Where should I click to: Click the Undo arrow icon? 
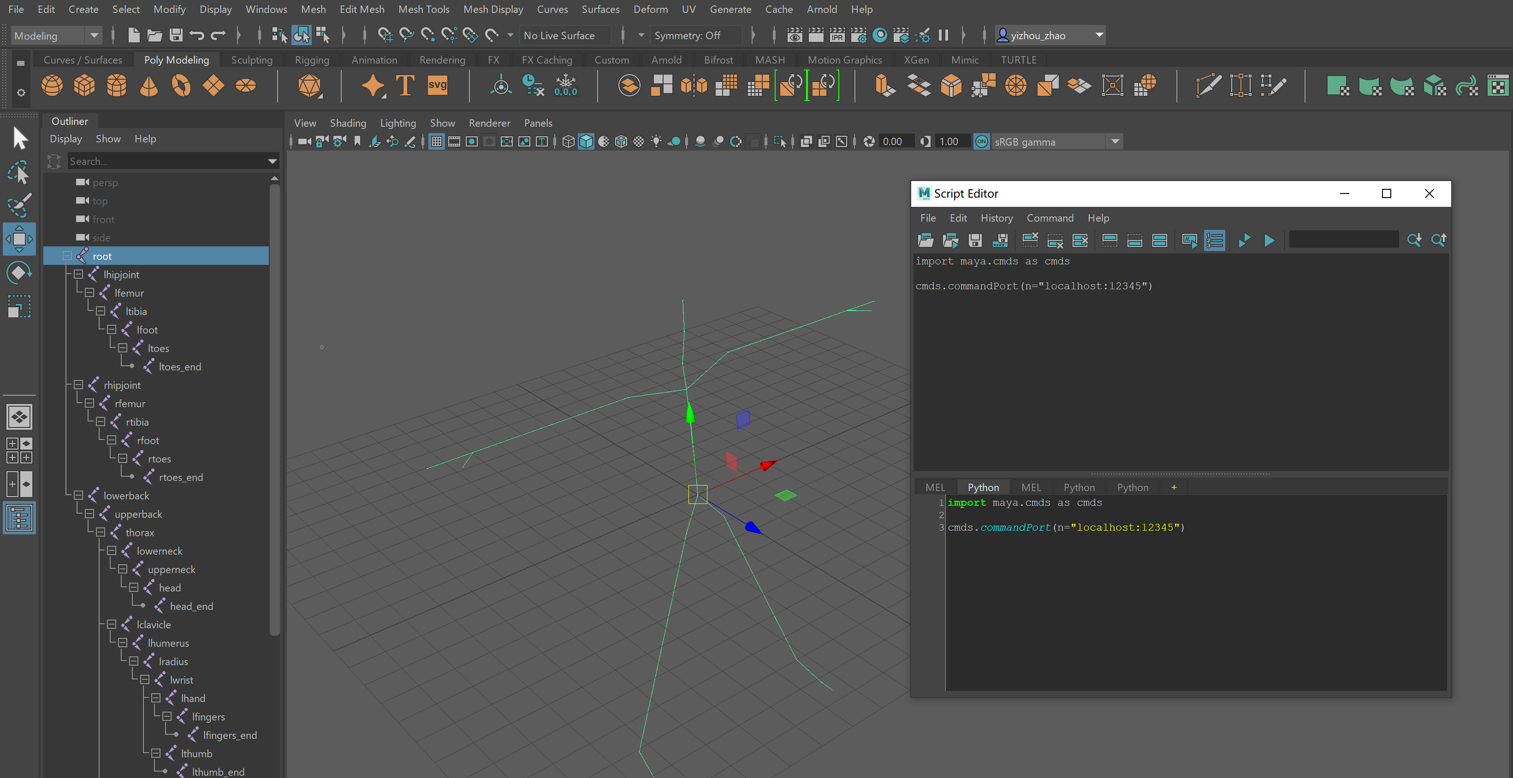tap(197, 35)
